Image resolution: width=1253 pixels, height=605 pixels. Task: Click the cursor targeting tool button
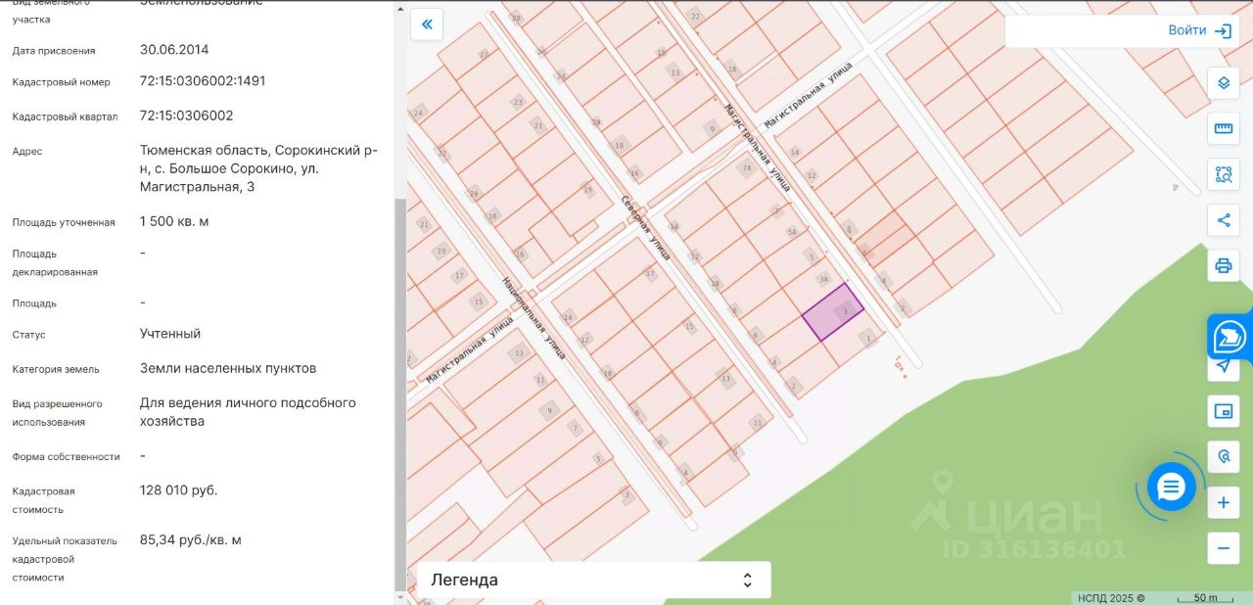[1223, 457]
